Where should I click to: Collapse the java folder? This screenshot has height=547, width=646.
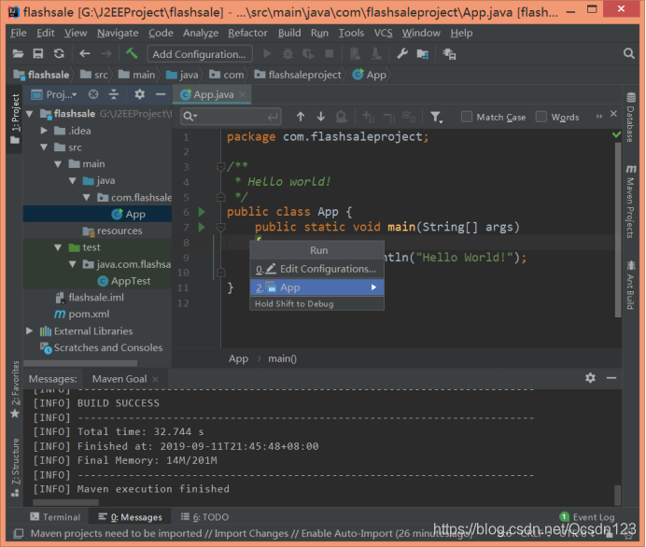(x=73, y=180)
